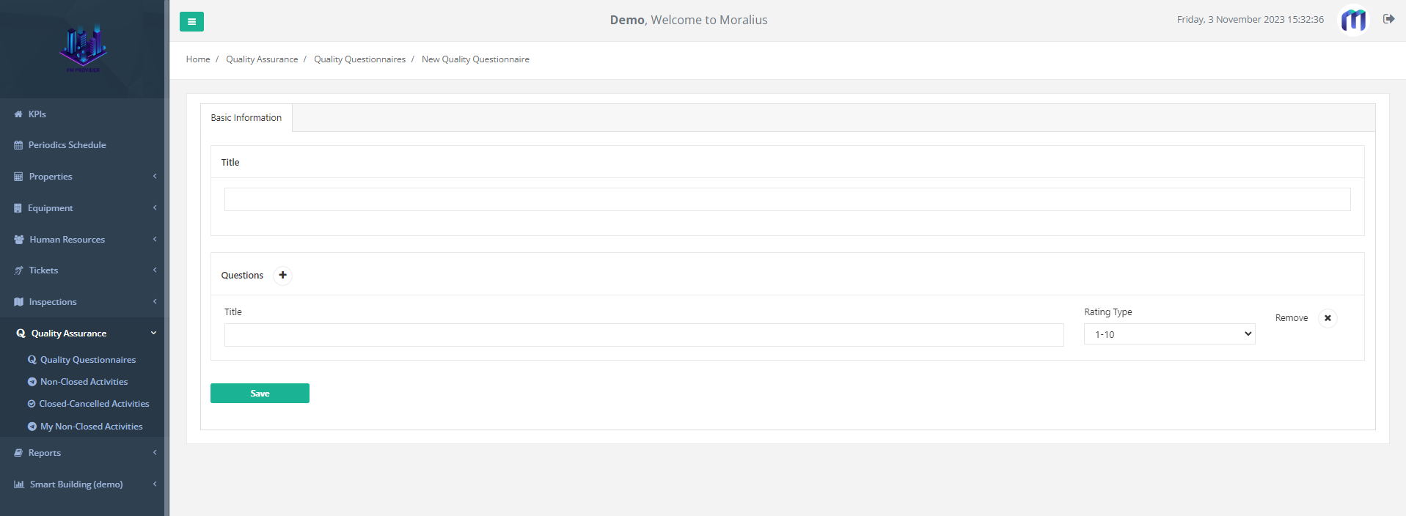Click the Equipment icon in sidebar
This screenshot has width=1406, height=516.
click(x=18, y=208)
